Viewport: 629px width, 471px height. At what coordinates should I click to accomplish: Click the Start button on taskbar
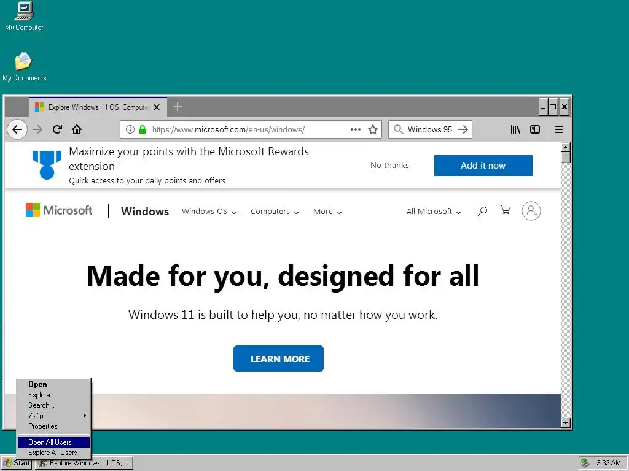[17, 463]
